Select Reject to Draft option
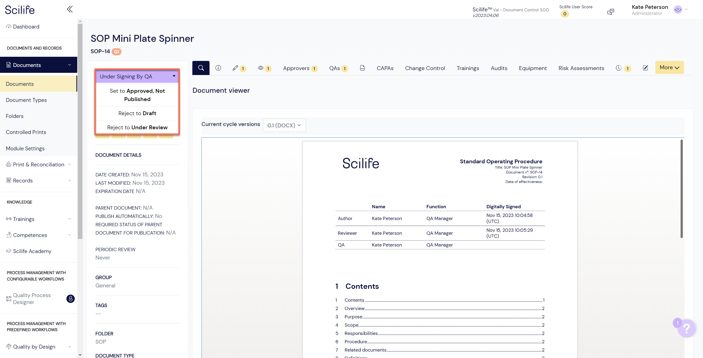The image size is (703, 358). [x=137, y=113]
